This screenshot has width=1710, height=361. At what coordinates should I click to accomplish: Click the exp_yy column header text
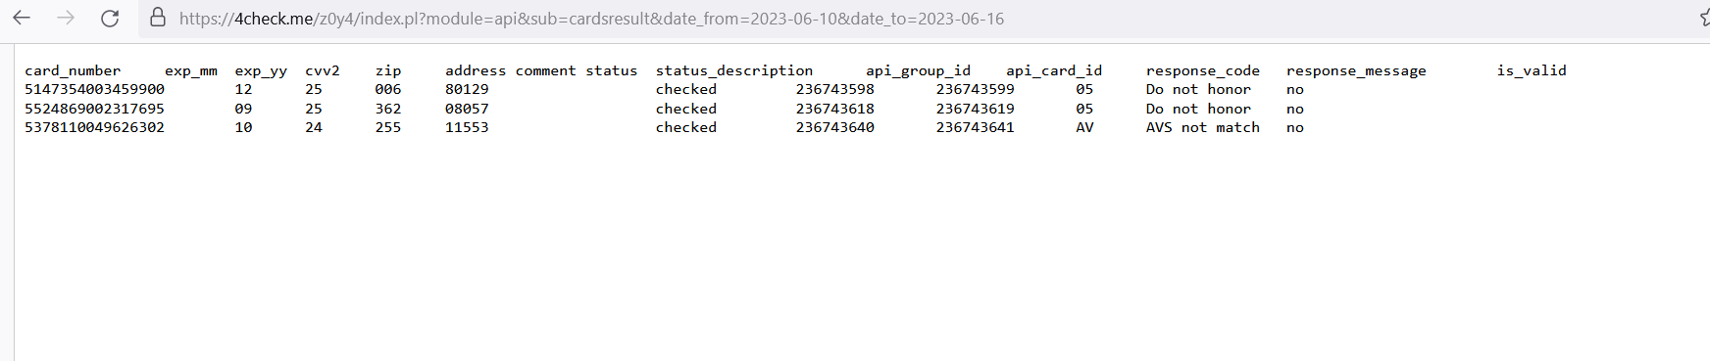pyautogui.click(x=261, y=70)
